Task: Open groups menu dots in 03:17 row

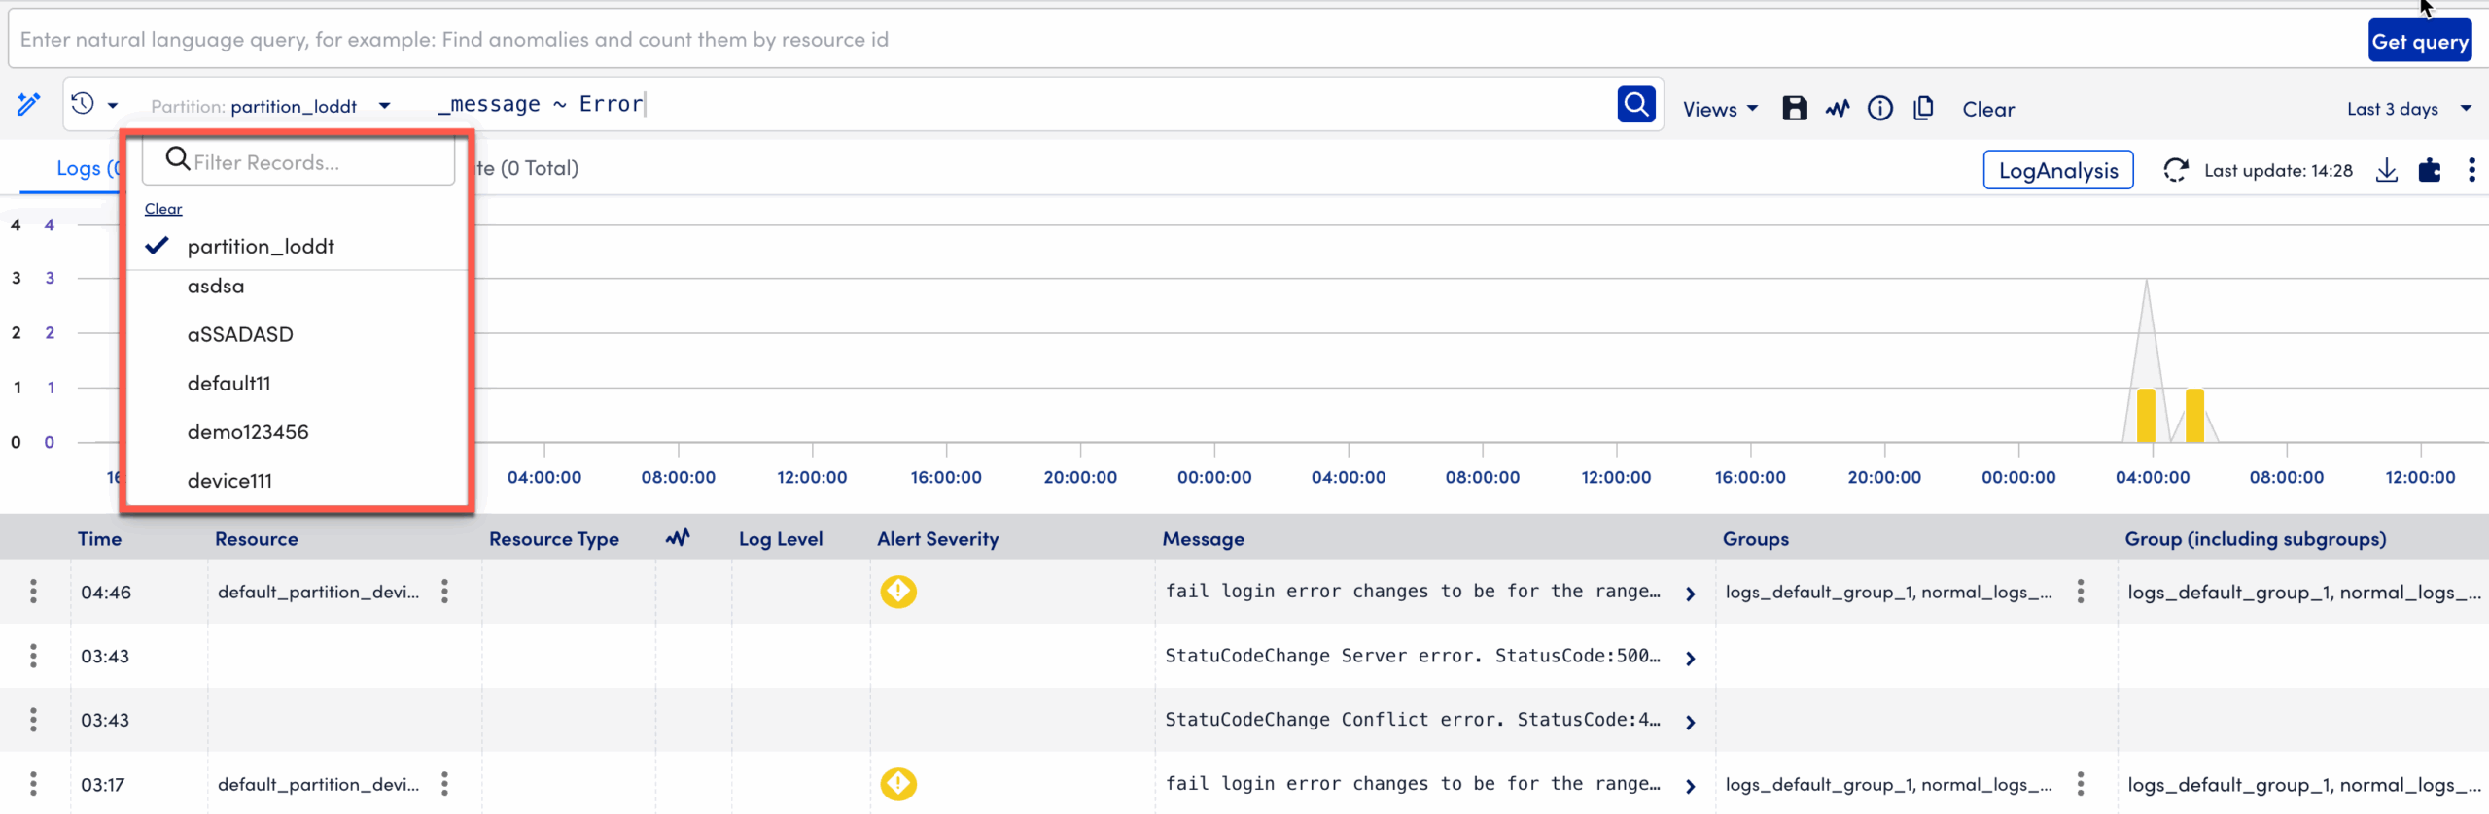Action: (x=2080, y=783)
